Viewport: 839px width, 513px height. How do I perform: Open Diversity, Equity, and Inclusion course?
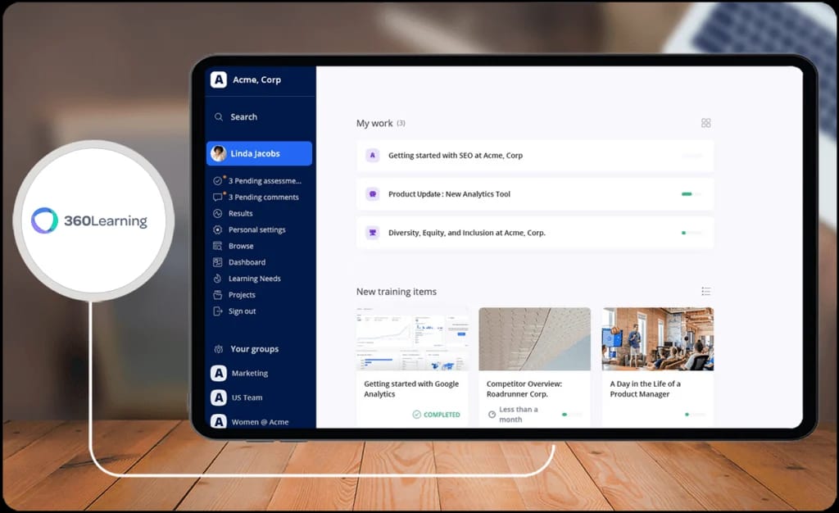535,233
